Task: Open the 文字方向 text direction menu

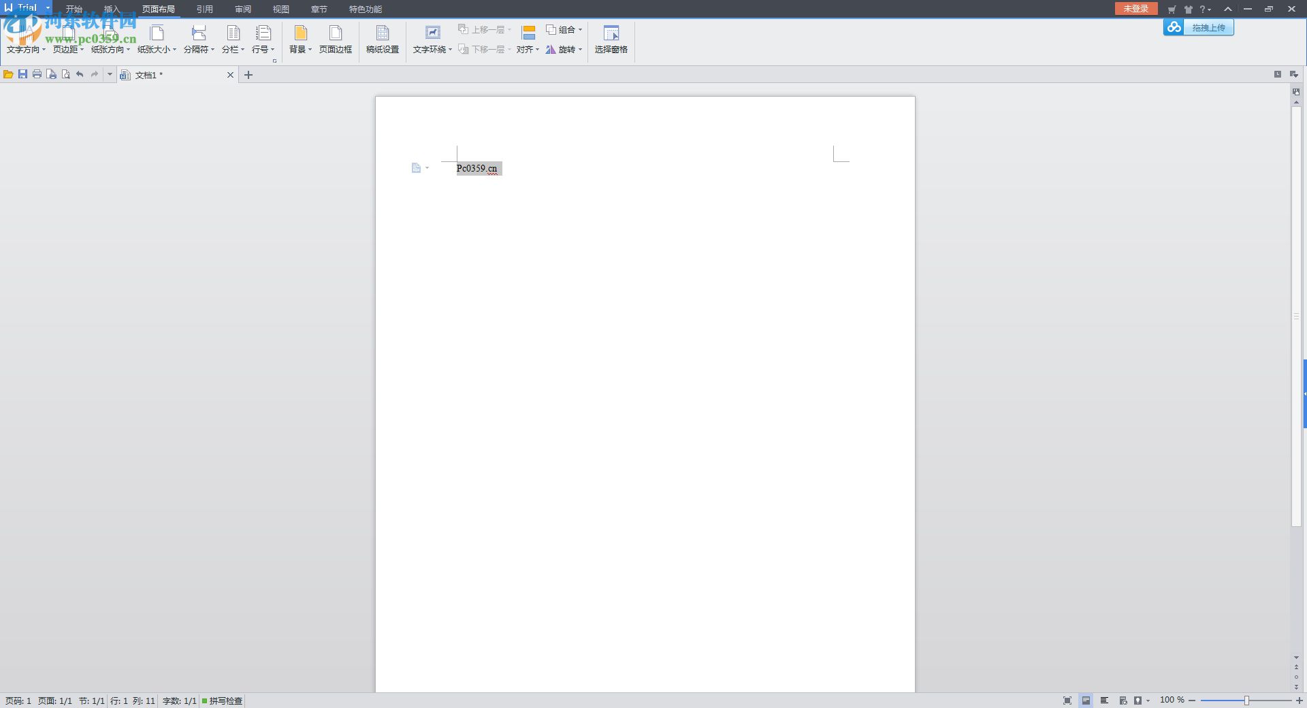Action: [26, 39]
